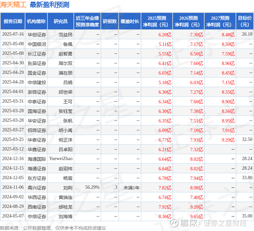Click analyst name YueweiZhao

[61, 159]
